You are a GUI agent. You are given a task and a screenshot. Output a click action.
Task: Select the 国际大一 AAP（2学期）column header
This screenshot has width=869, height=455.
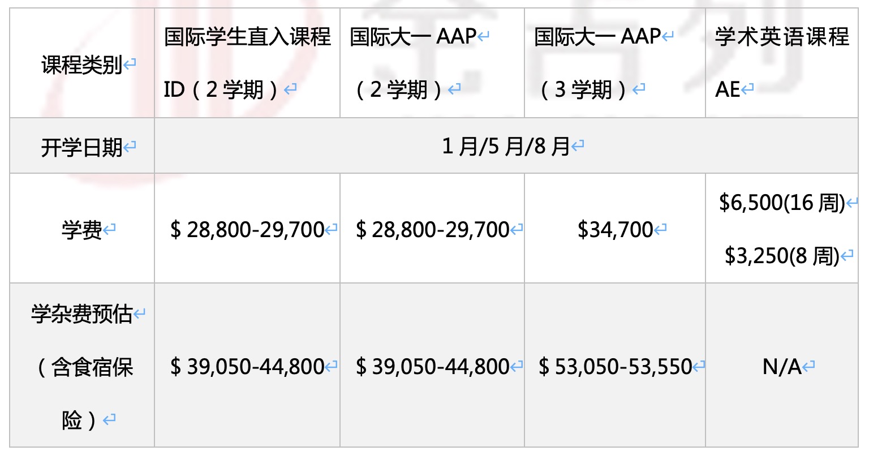(x=432, y=63)
